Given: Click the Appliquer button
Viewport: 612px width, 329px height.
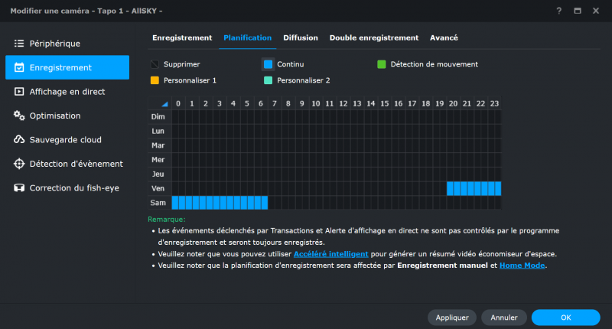Looking at the screenshot, I should pos(452,318).
